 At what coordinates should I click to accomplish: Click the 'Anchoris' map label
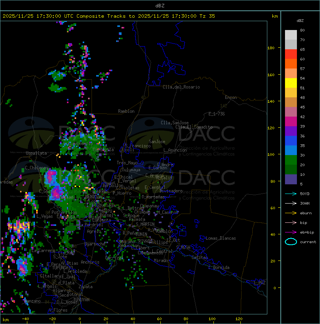coord(90,262)
